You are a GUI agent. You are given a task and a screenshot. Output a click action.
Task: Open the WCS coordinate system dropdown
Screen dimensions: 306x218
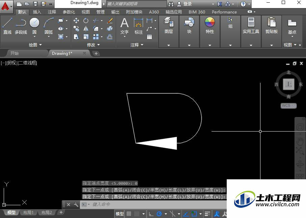[x=288, y=106]
